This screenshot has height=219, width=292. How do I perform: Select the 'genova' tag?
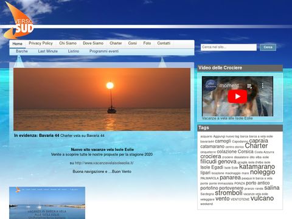pos(227,162)
